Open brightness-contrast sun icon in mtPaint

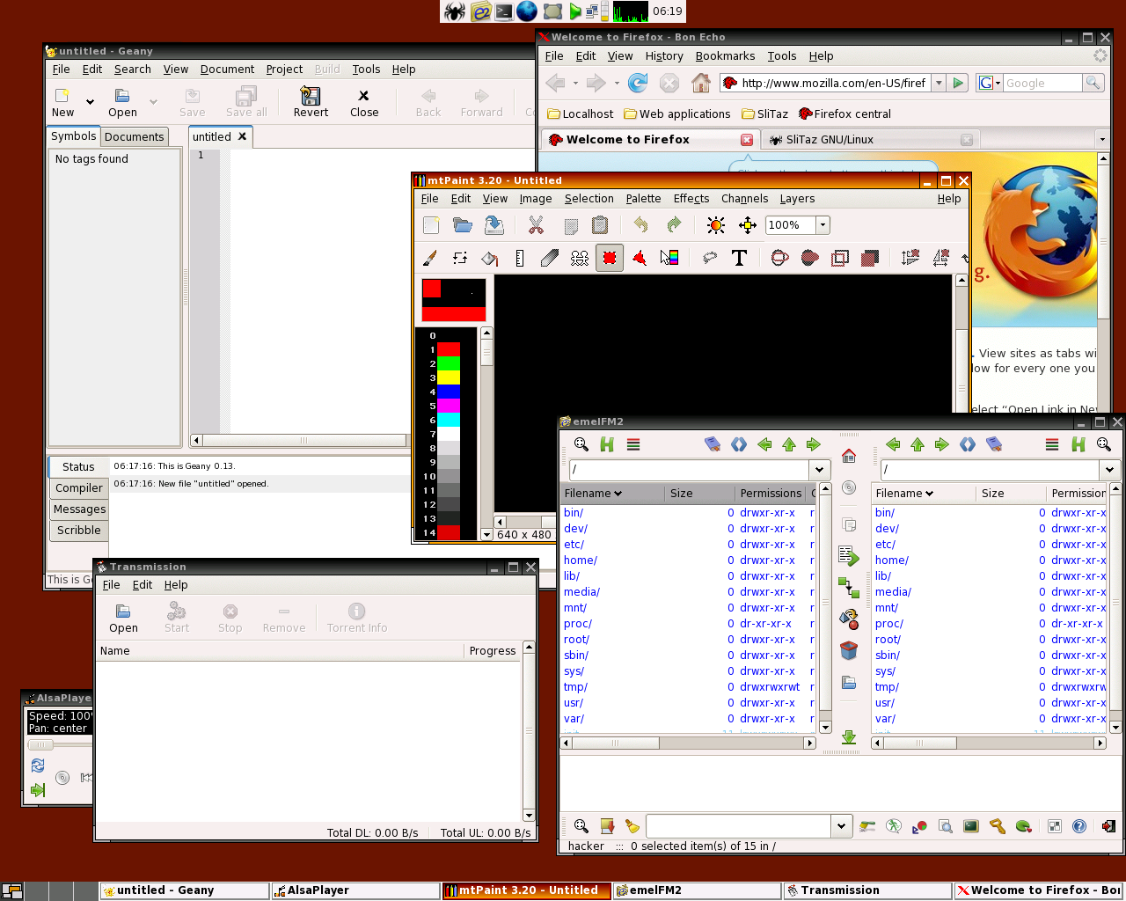pyautogui.click(x=716, y=225)
